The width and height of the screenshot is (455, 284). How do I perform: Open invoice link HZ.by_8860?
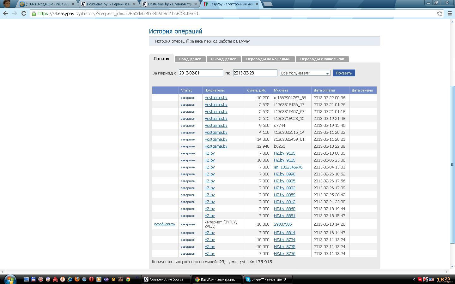point(284,209)
